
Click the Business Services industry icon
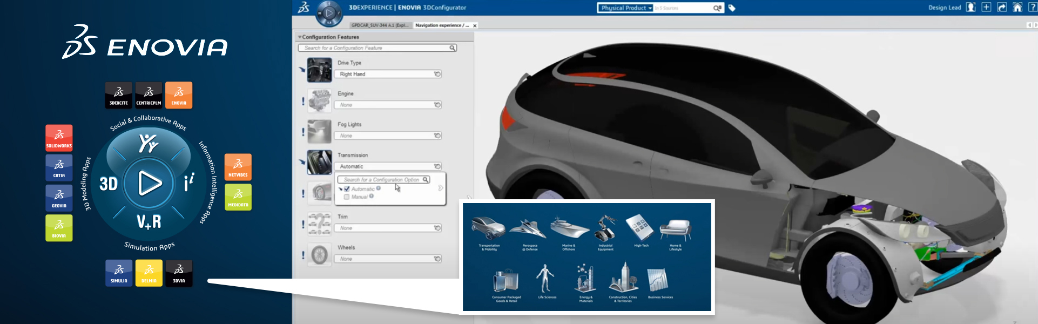click(658, 280)
